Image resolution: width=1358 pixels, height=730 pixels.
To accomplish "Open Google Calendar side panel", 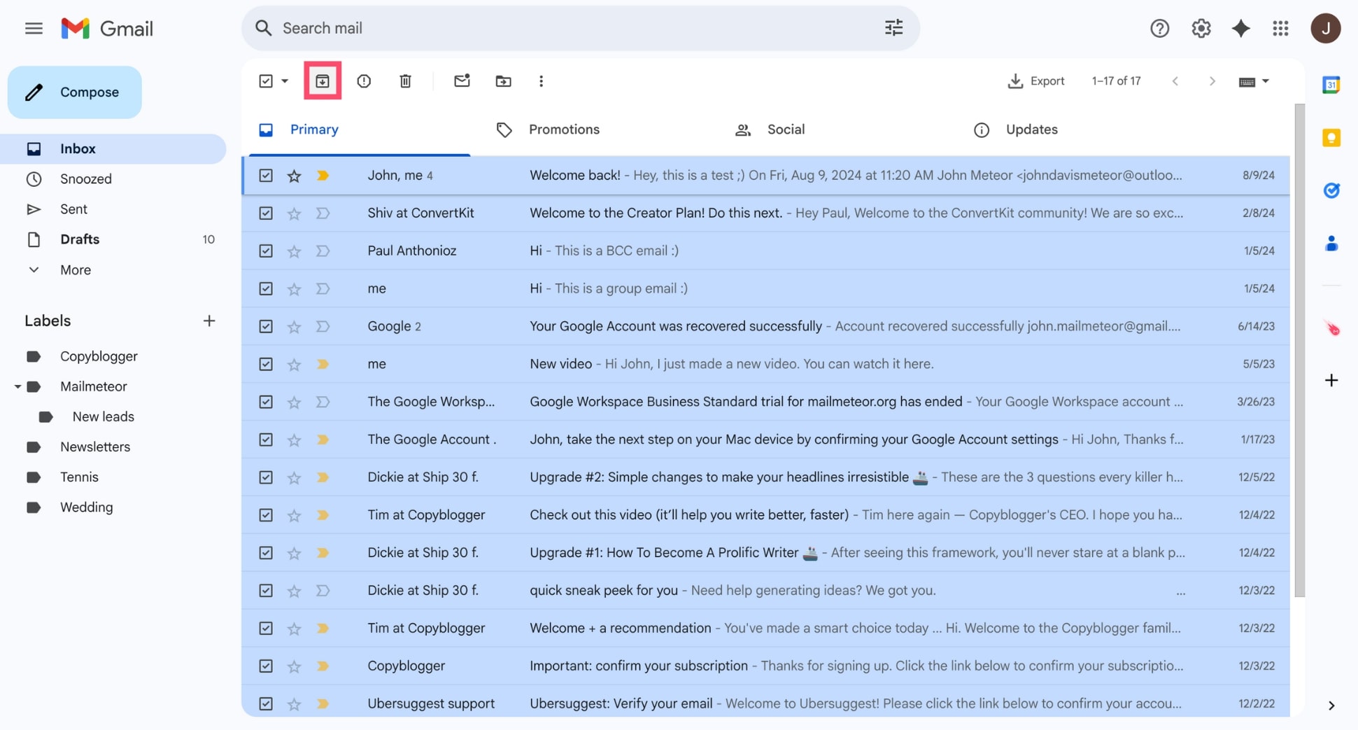I will (1331, 85).
